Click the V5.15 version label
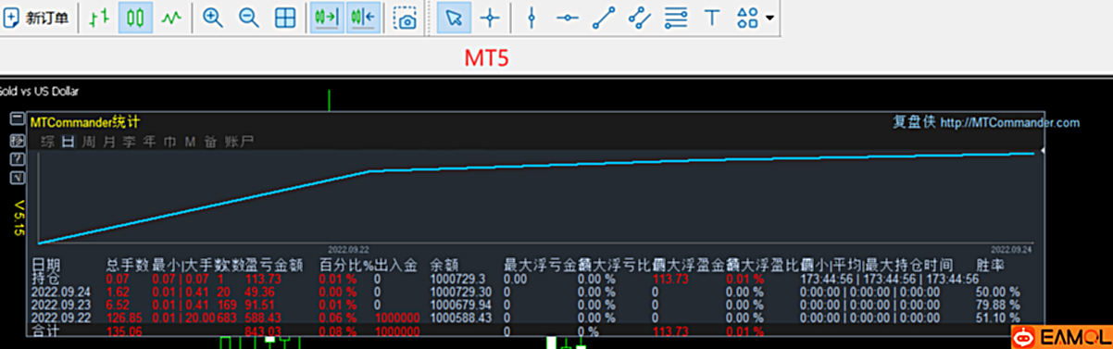This screenshot has height=349, width=1113. coord(19,218)
